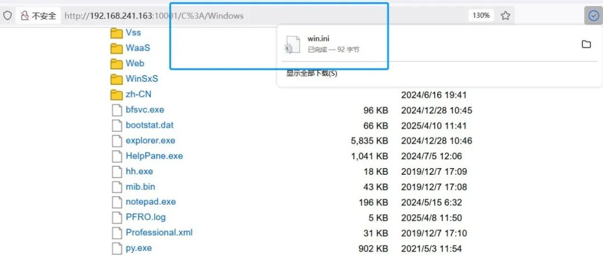Screen dimensions: 603x256
Task: Click the 902 KB size of py.exe
Action: pos(372,248)
